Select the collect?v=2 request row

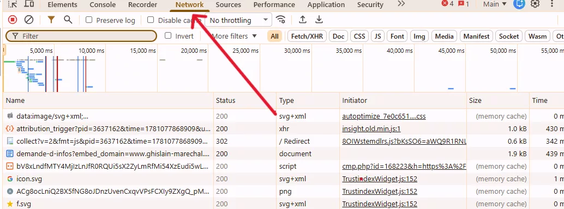284,141
